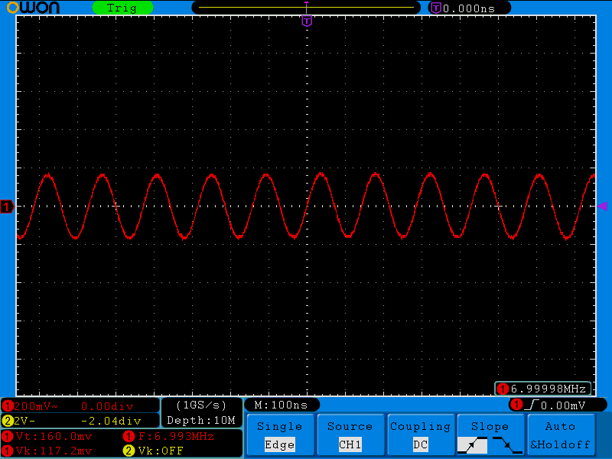The height and width of the screenshot is (459, 612).
Task: Click the waveform memory position bar
Action: click(306, 8)
